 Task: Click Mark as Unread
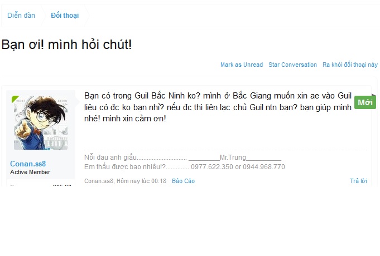242,65
